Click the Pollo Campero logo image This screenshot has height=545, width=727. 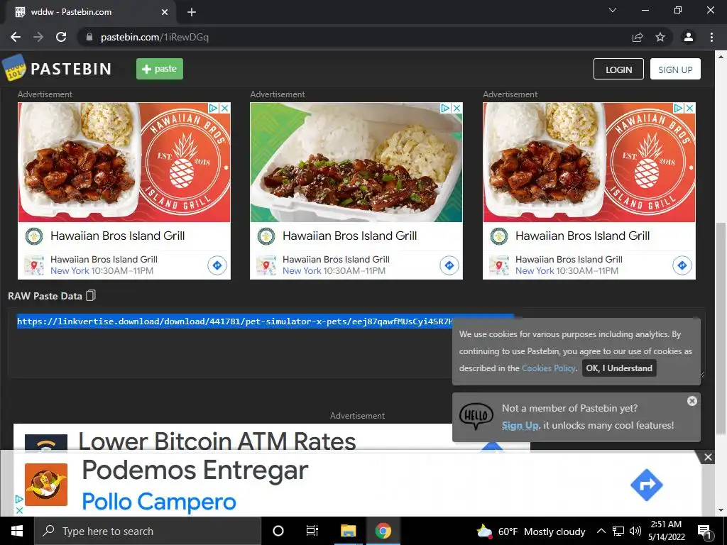(46, 484)
